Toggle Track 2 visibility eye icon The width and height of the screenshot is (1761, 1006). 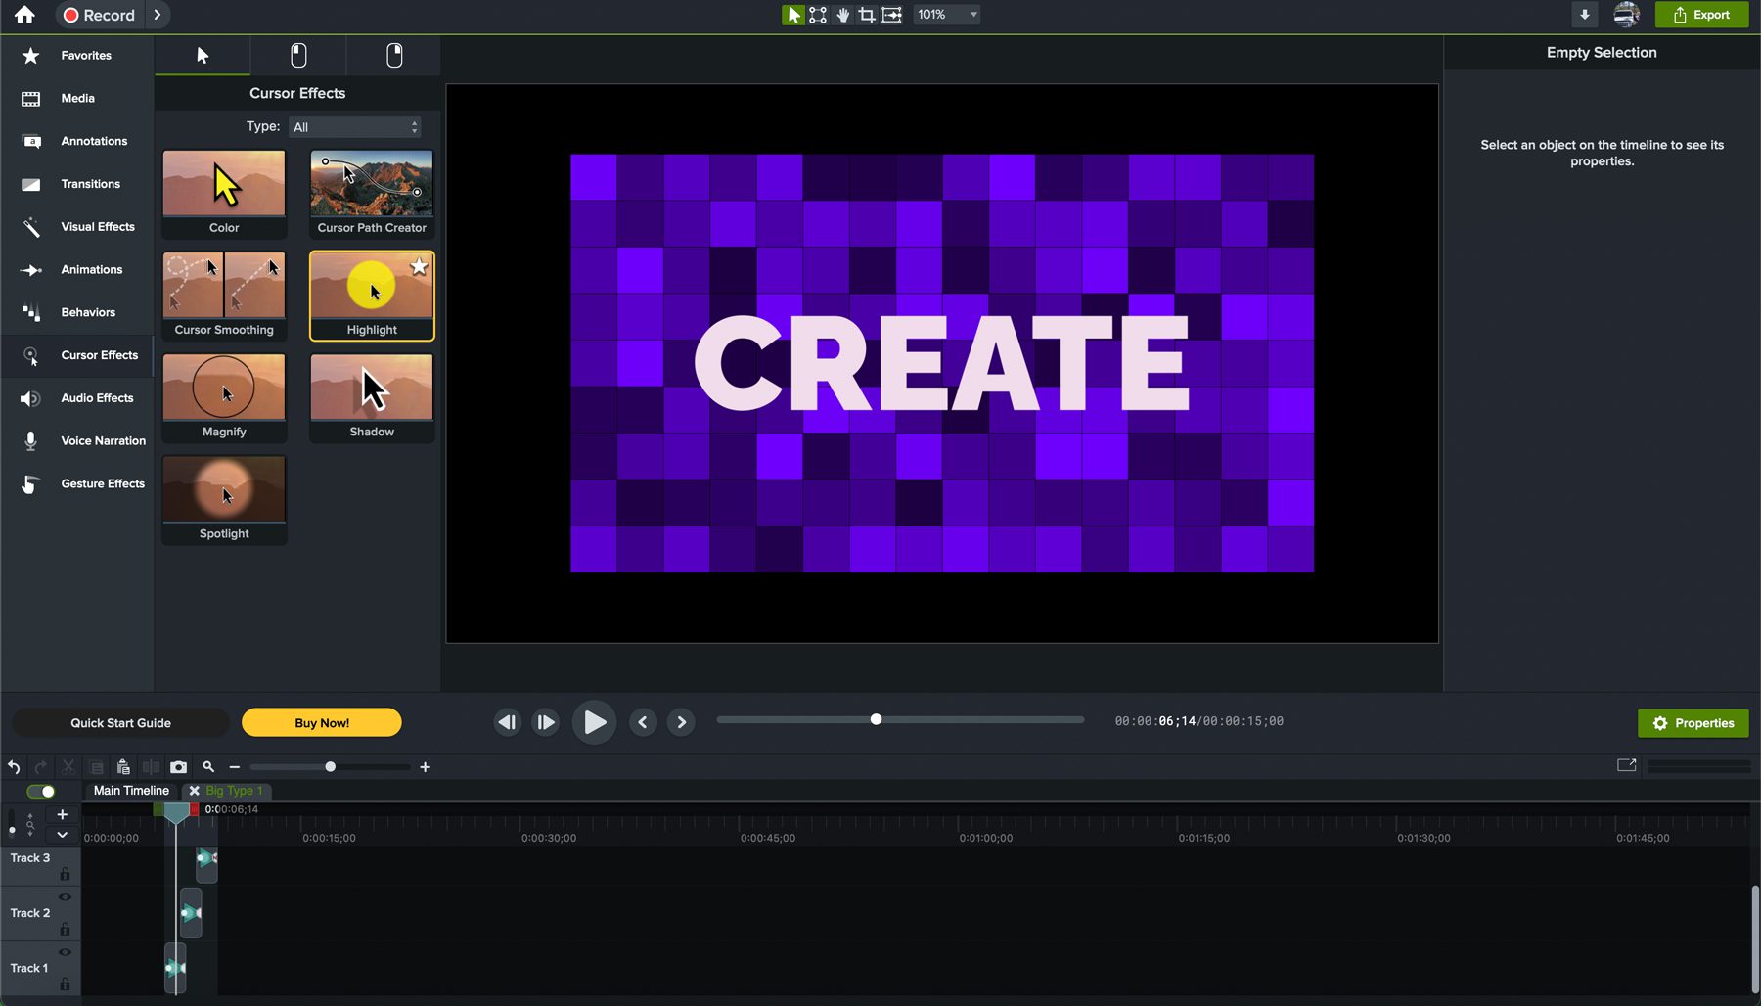tap(65, 897)
